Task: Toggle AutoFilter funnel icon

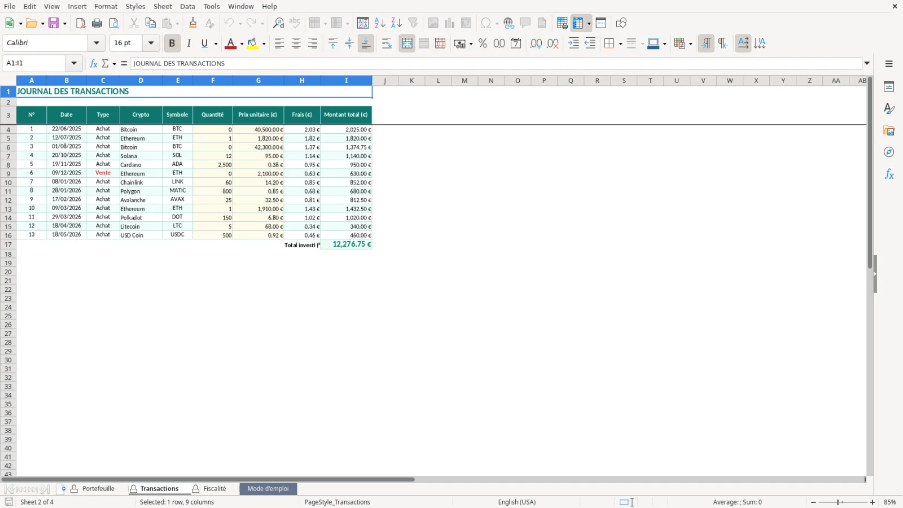Action: (x=413, y=23)
